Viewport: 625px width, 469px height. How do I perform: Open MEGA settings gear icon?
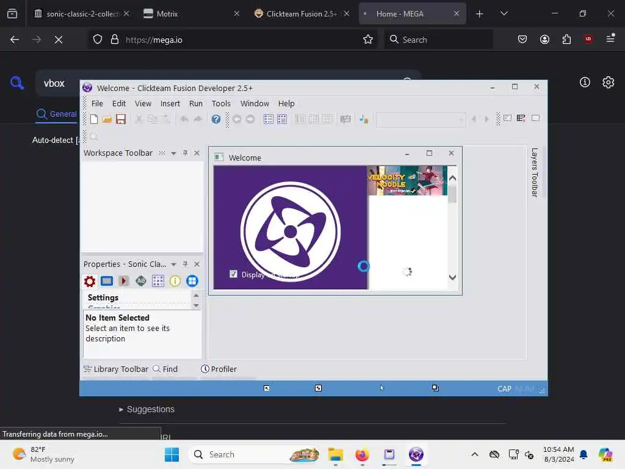tap(609, 82)
